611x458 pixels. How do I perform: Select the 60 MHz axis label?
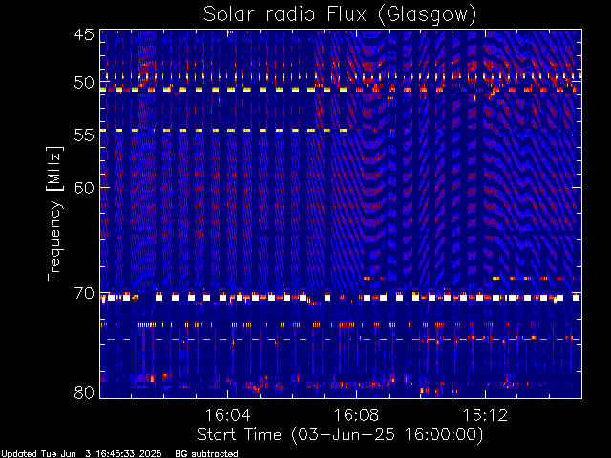coord(84,188)
